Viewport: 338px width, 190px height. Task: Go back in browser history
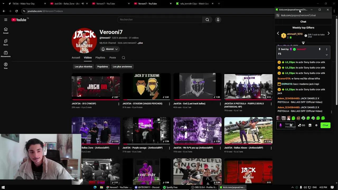(4, 11)
